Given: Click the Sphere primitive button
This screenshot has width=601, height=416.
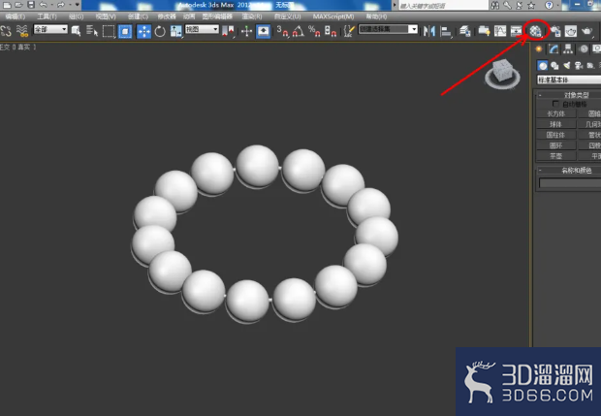Looking at the screenshot, I should coord(555,124).
